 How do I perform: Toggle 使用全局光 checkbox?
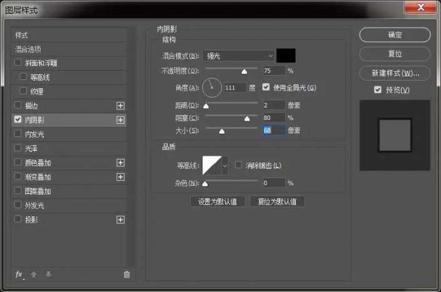coord(266,87)
